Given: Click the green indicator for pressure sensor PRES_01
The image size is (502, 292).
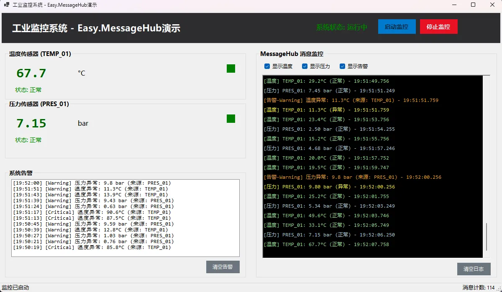Looking at the screenshot, I should [x=231, y=119].
